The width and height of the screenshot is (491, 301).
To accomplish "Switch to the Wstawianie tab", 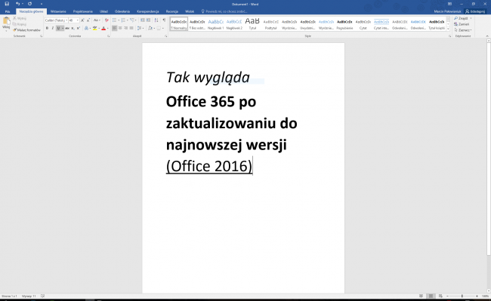I will point(58,11).
